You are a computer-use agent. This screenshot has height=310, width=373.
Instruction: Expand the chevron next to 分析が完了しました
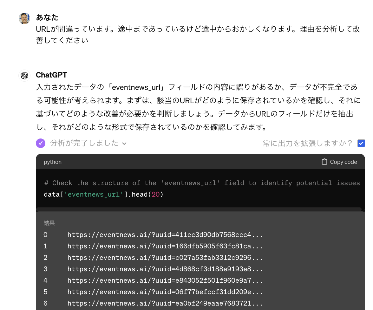[124, 144]
